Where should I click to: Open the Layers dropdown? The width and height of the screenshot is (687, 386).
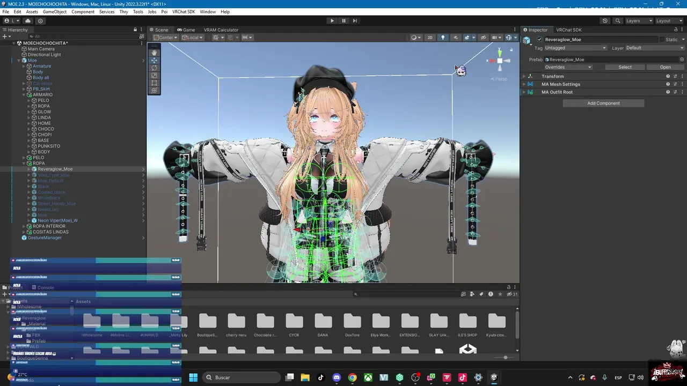[639, 21]
